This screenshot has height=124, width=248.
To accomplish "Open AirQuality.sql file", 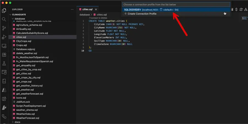I will [x=24, y=29].
